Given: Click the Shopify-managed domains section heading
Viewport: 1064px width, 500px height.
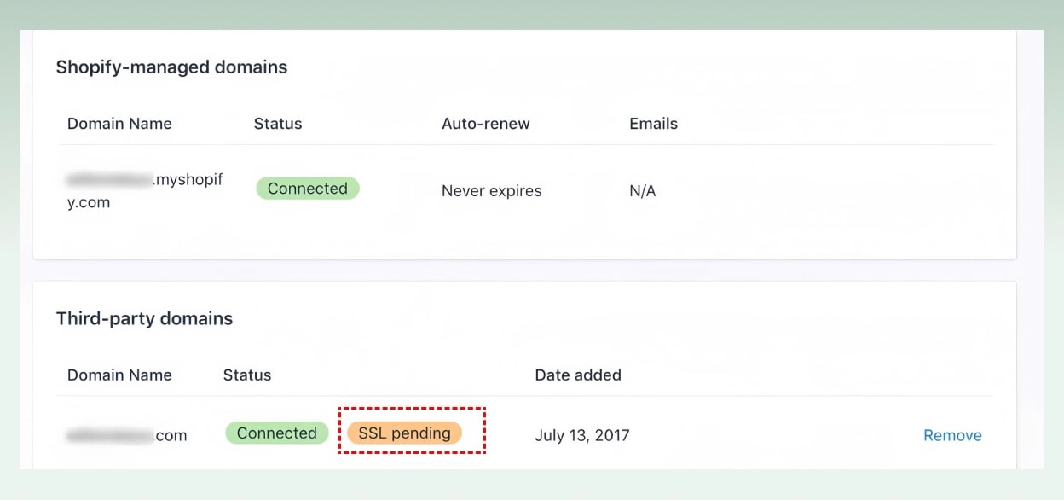Looking at the screenshot, I should coord(171,67).
